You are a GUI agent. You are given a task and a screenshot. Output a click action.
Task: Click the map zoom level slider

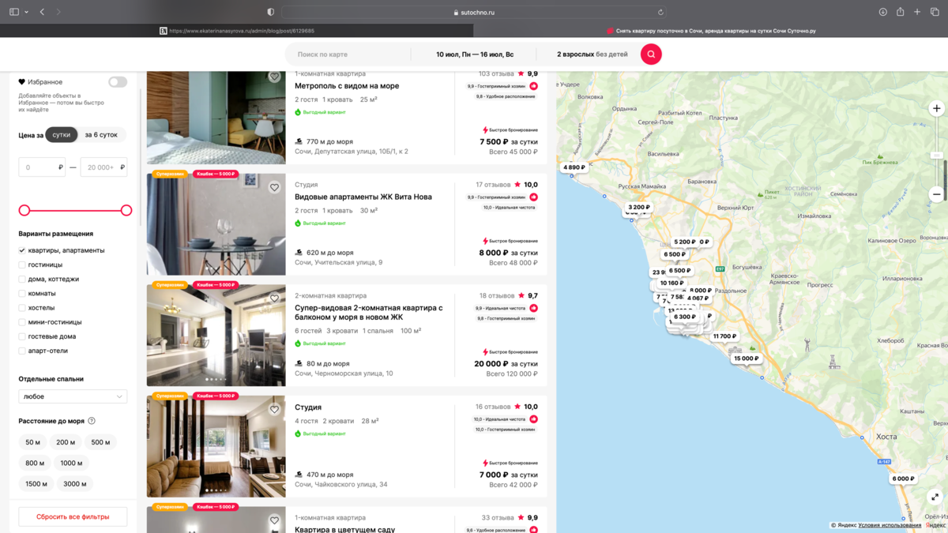(936, 155)
